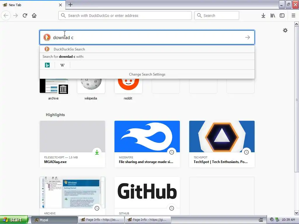
Task: Click the first round system tray icon
Action: tap(272, 220)
